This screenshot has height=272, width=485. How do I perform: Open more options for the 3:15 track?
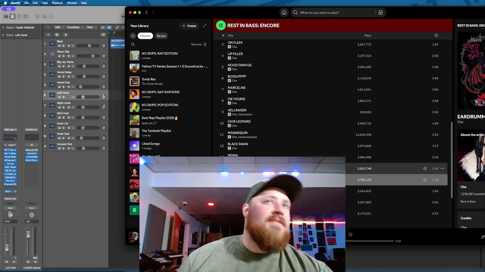(x=442, y=168)
